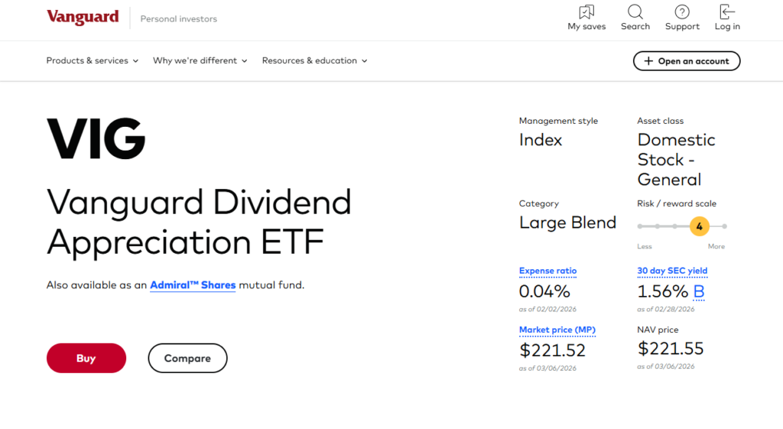Click the Expense ratio definition link
Screen dimensions: 783x429
click(547, 271)
